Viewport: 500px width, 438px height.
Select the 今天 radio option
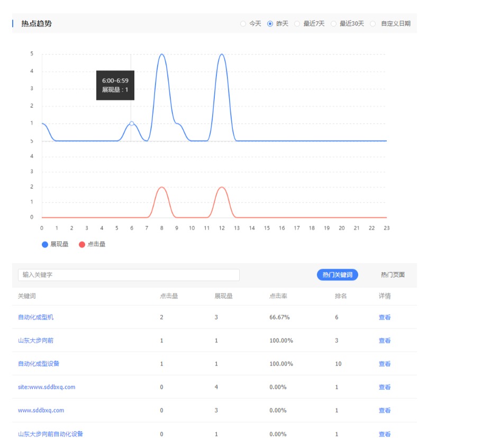click(x=243, y=24)
